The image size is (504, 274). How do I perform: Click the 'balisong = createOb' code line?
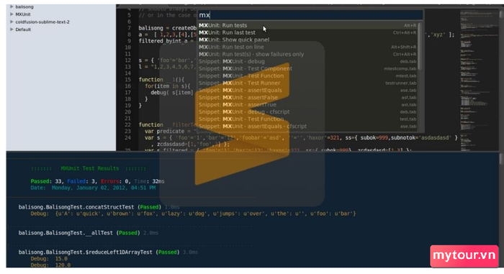[168, 28]
